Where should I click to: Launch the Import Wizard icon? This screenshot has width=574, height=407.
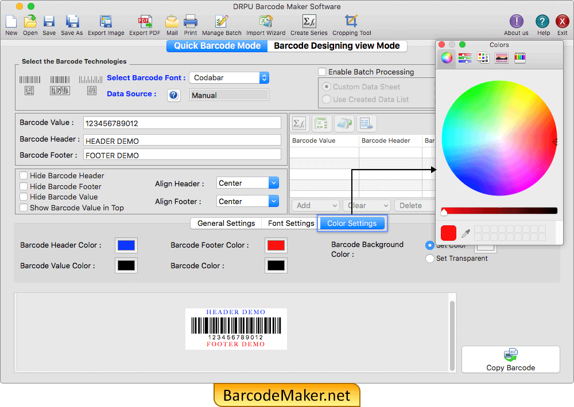click(266, 22)
